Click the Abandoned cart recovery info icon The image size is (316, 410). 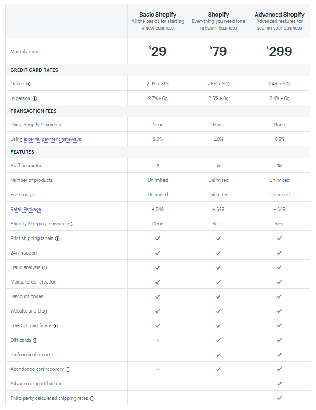[x=68, y=369]
